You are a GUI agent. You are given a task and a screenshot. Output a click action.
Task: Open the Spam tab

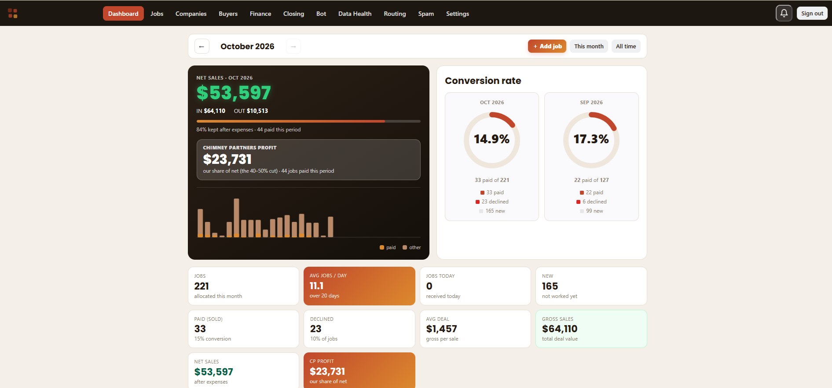(x=426, y=14)
